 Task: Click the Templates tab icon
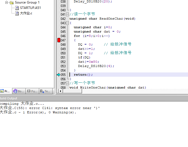click(42, 91)
